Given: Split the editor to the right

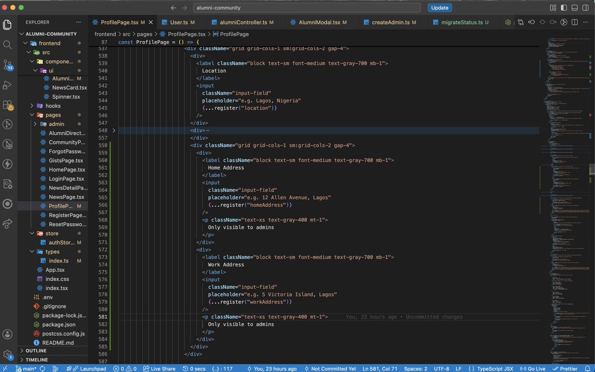Looking at the screenshot, I should (x=575, y=22).
